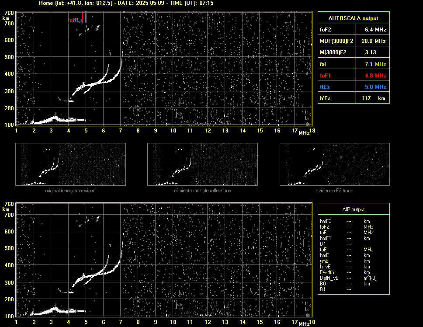Click the M(3000)F2 value '3.13'
Viewport: 423px width, 327px height.
pos(371,52)
